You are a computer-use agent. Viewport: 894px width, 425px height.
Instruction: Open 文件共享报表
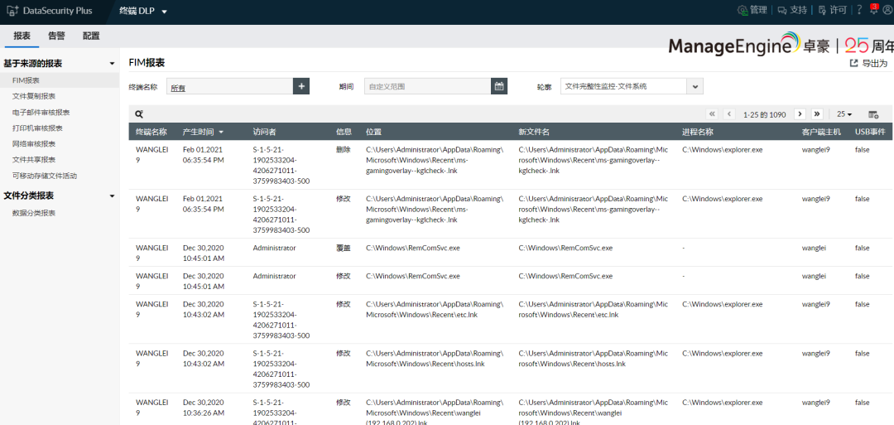tap(34, 160)
